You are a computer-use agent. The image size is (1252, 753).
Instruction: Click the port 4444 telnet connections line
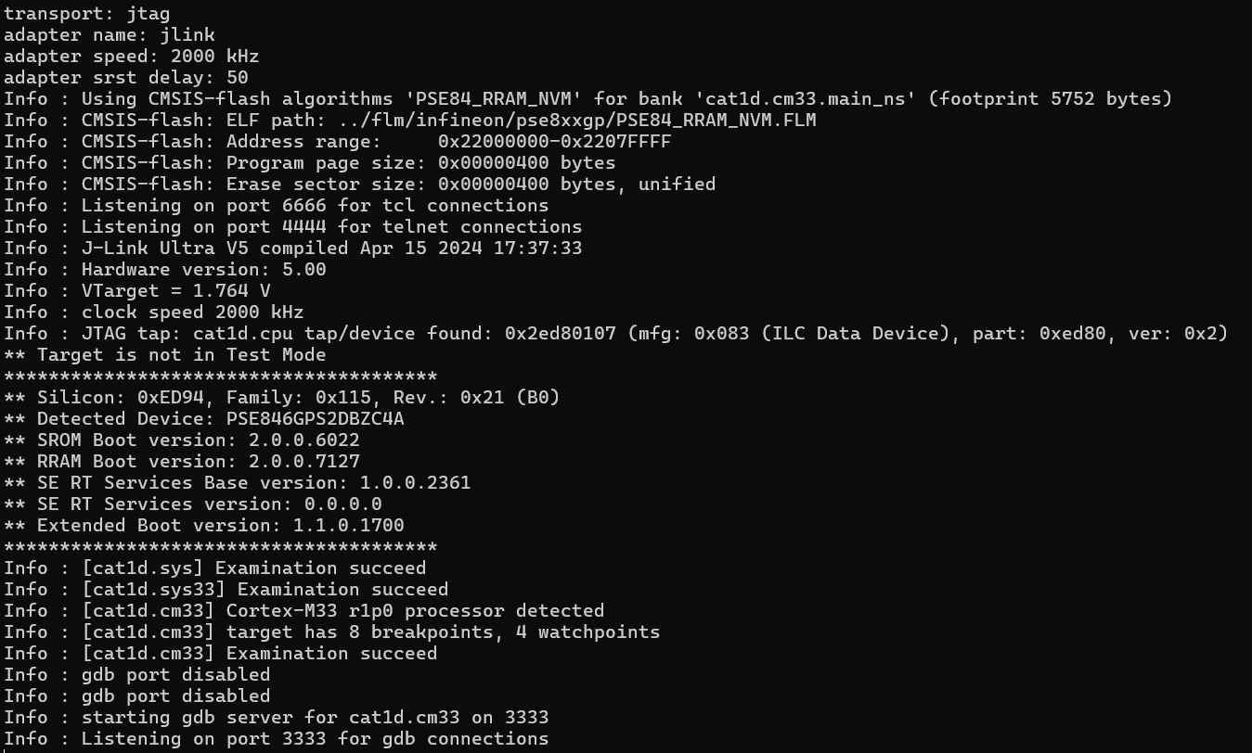pyautogui.click(x=292, y=227)
